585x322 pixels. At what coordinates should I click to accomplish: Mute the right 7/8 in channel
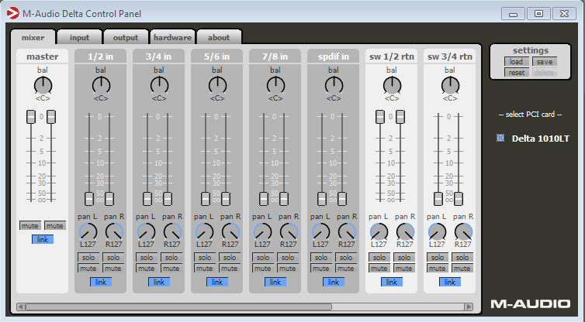288,269
